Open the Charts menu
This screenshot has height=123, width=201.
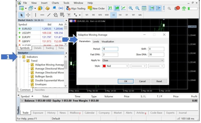click(x=55, y=3)
